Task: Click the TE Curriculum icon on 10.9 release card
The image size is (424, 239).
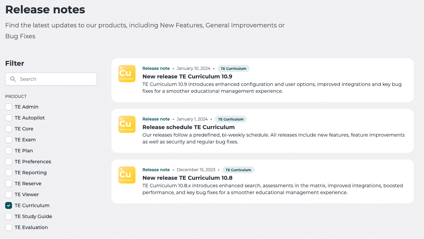Action: (x=127, y=74)
